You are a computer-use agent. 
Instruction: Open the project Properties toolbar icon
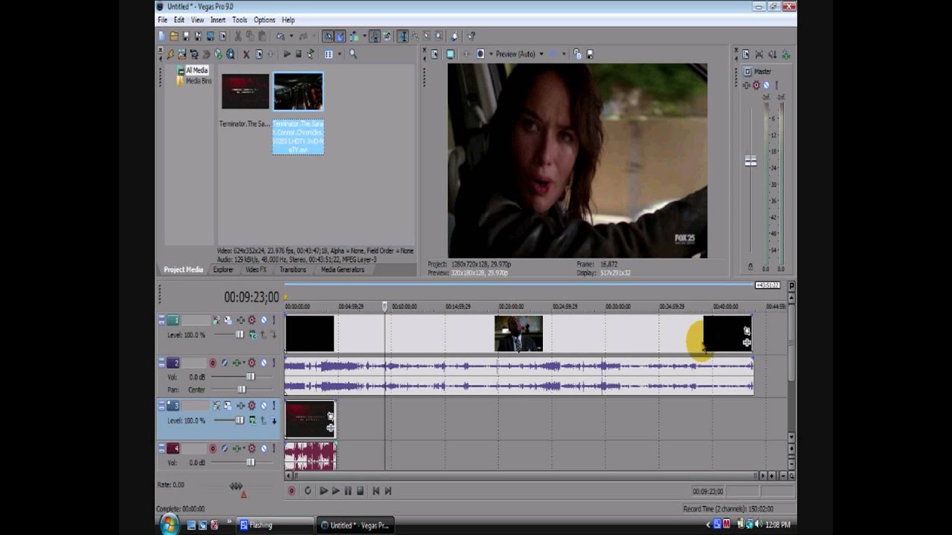tap(222, 36)
